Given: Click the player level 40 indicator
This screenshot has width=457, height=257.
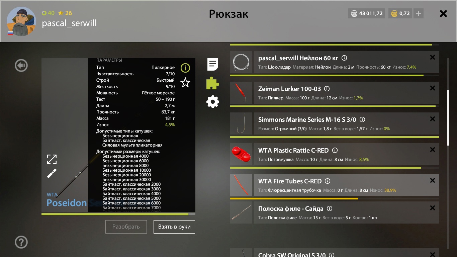Looking at the screenshot, I should pyautogui.click(x=48, y=13).
